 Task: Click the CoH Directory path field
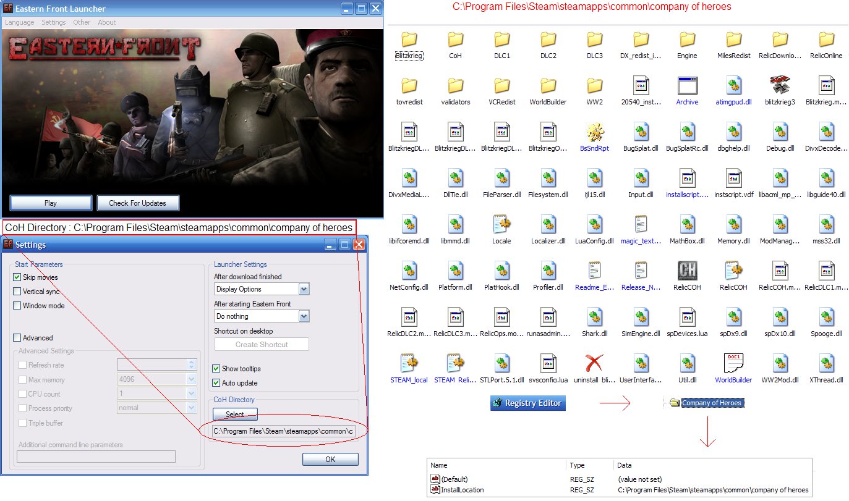tap(284, 431)
